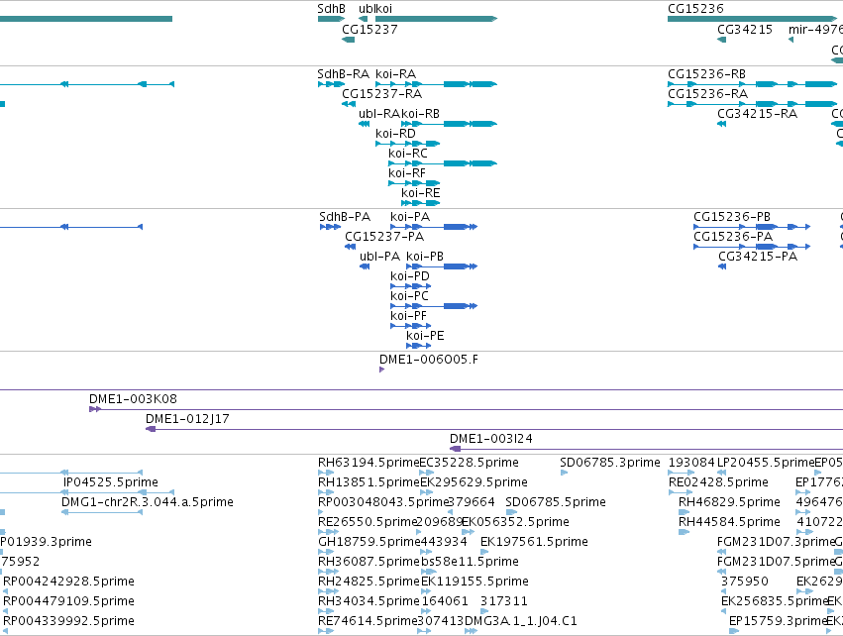
Task: Select the CG15236 gene bar
Action: (752, 19)
